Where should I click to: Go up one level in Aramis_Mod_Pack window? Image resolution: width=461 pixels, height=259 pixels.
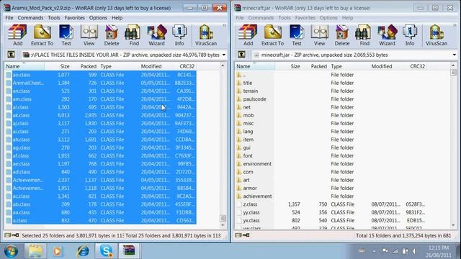[x=11, y=55]
